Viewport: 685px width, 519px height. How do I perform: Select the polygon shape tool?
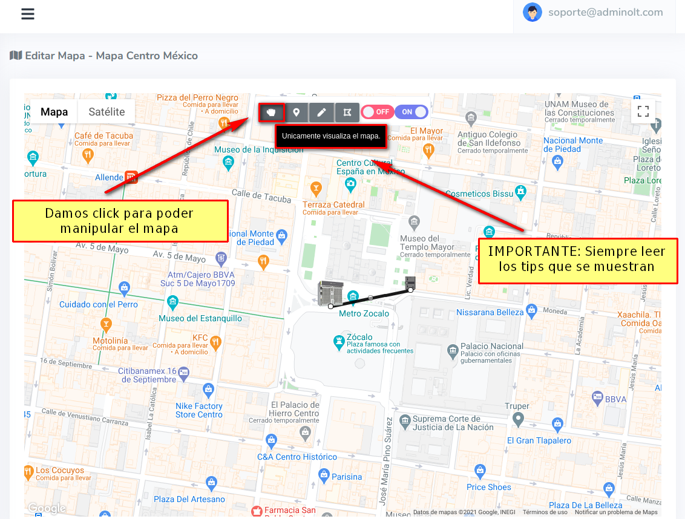[x=347, y=113]
